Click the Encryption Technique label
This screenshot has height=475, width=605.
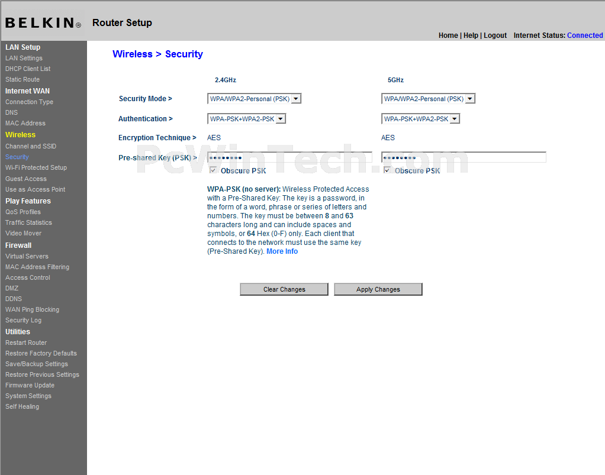pos(157,138)
